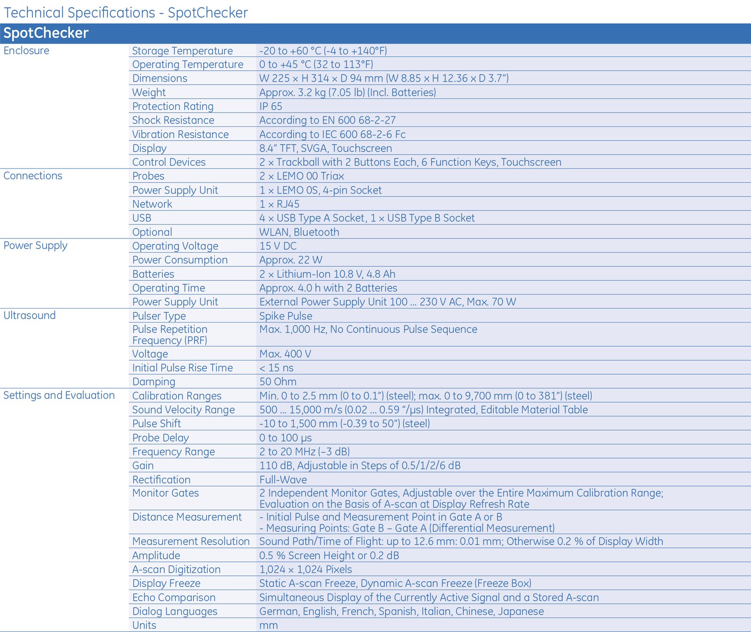The height and width of the screenshot is (632, 751).
Task: Click the 'Pulser Type' label
Action: (x=159, y=316)
